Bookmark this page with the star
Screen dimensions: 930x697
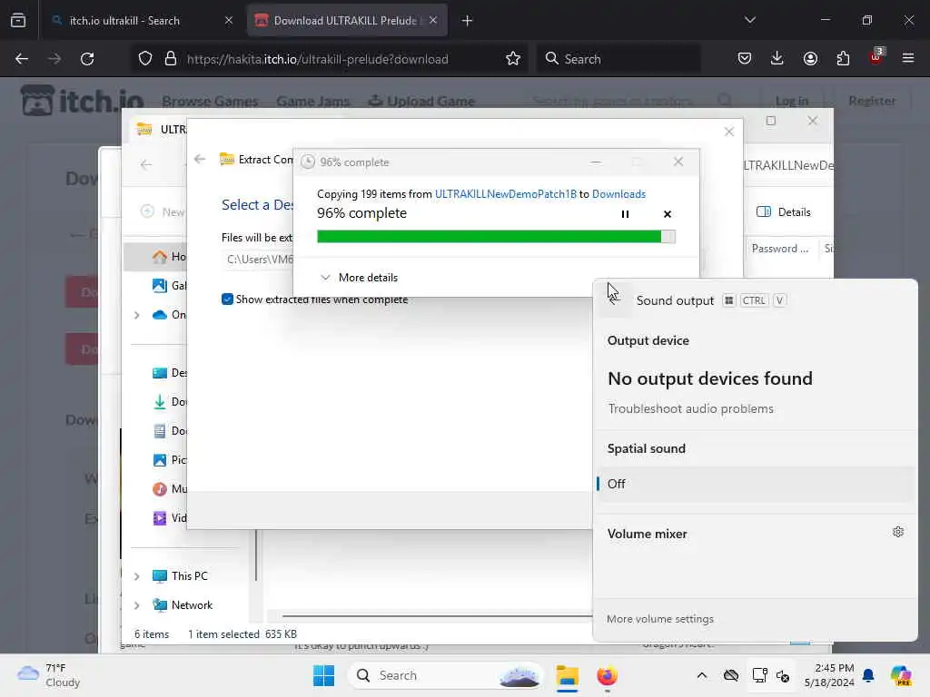513,59
